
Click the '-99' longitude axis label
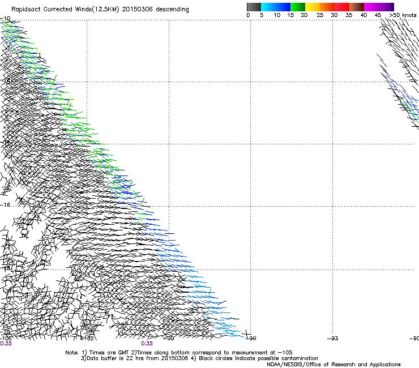pyautogui.click(x=169, y=339)
